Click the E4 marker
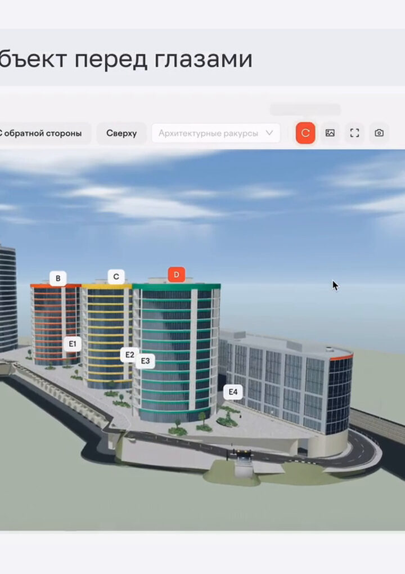 click(x=233, y=392)
